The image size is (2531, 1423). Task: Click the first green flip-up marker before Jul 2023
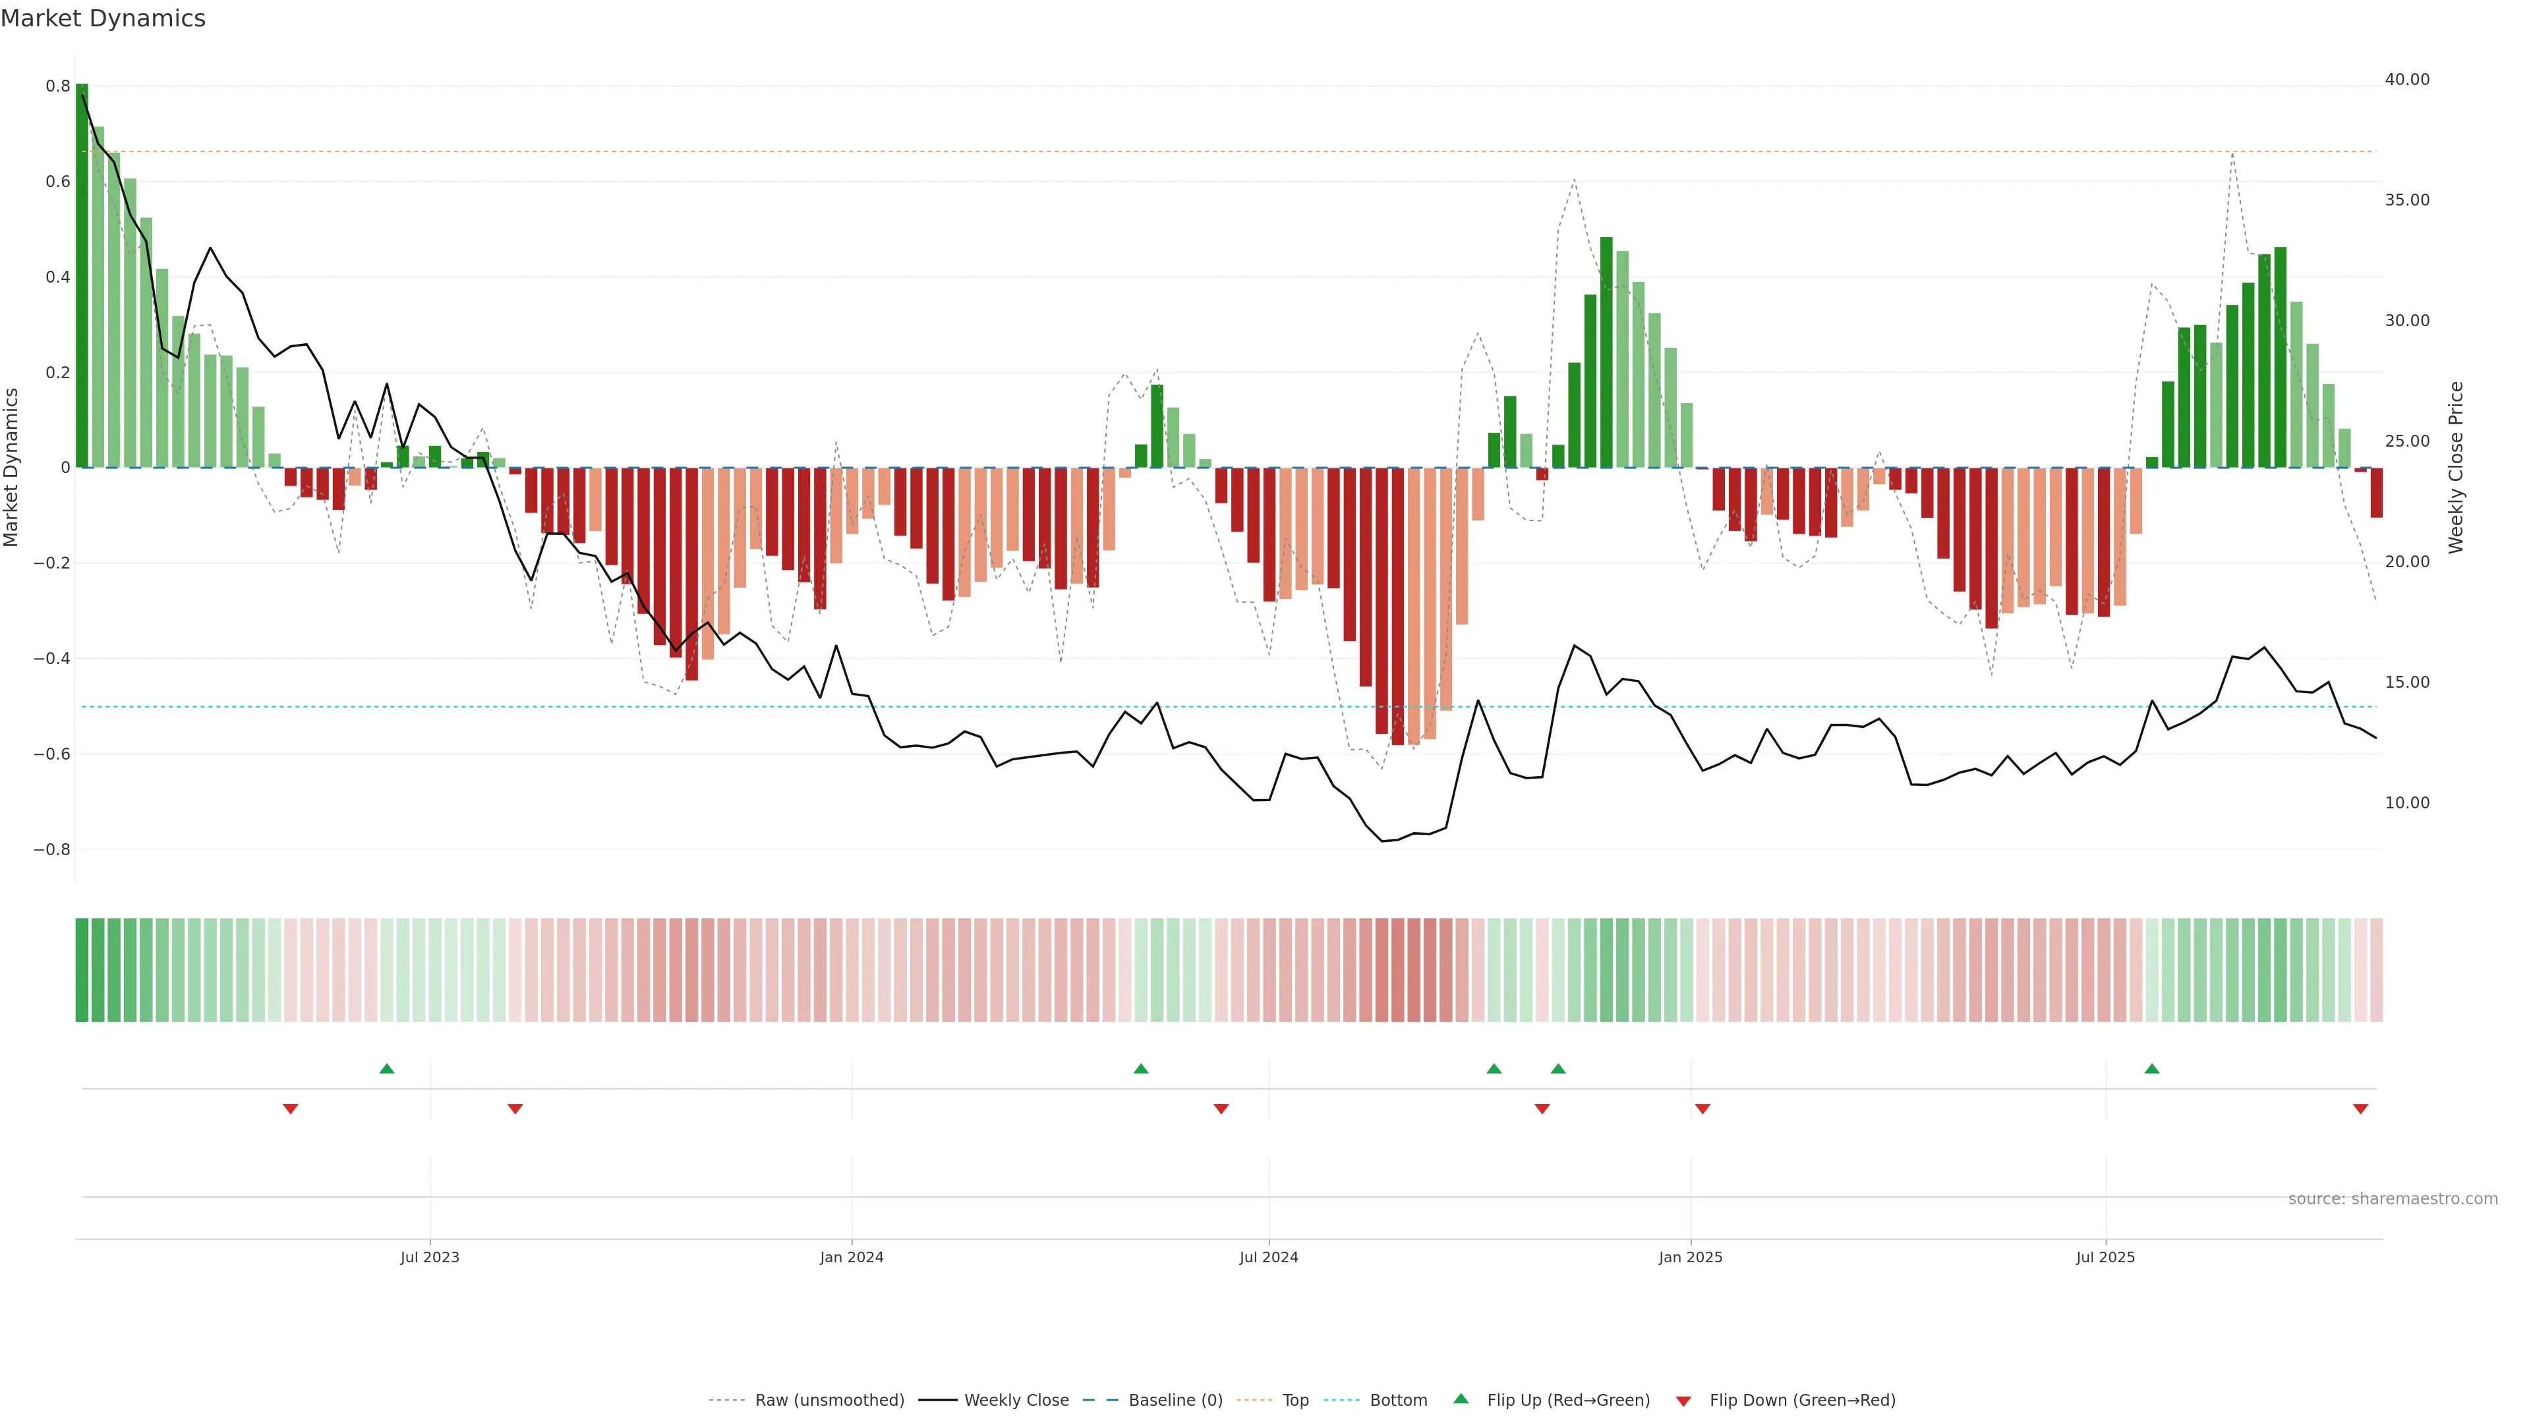[x=386, y=1069]
